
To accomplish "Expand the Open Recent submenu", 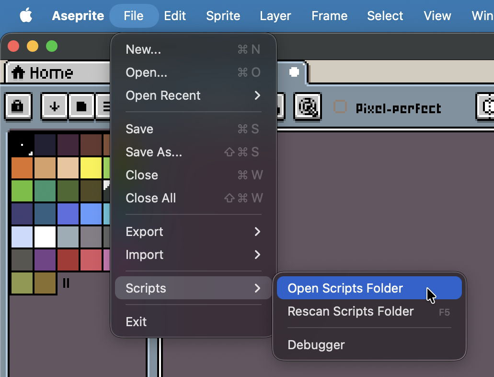I will (194, 95).
